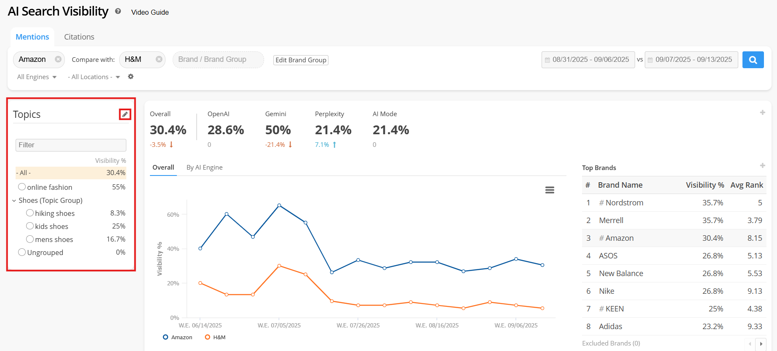The height and width of the screenshot is (351, 777).
Task: Collapse the Shoes (Topic Group) tree
Action: [14, 201]
